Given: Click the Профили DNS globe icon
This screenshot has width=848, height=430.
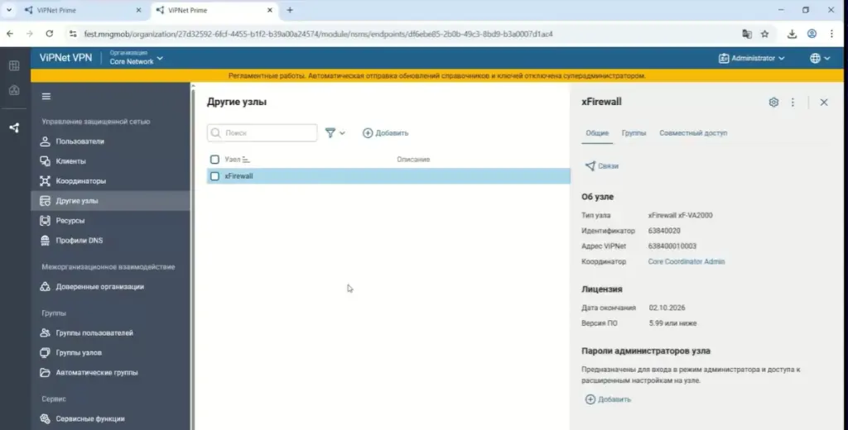Looking at the screenshot, I should click(x=45, y=241).
